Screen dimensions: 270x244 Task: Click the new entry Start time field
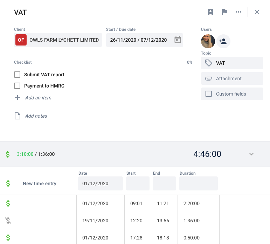(138, 183)
